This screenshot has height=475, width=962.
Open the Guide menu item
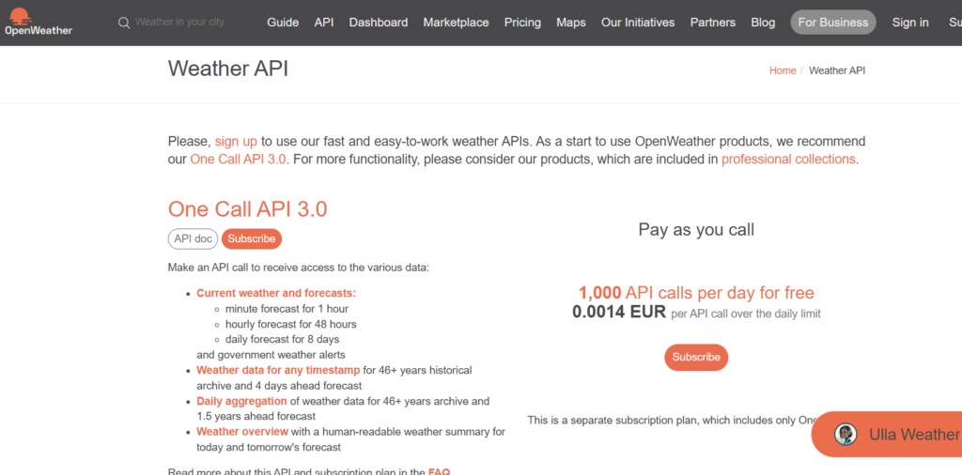[x=283, y=23]
